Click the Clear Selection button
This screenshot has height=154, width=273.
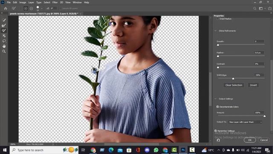(234, 85)
